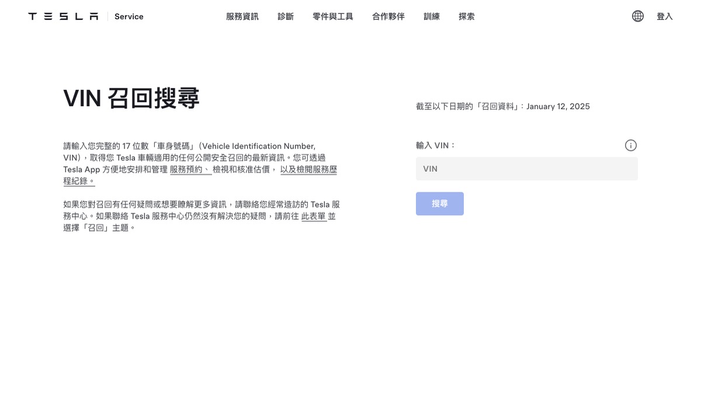This screenshot has width=701, height=394.
Task: Open the 此表單 form link
Action: (314, 216)
